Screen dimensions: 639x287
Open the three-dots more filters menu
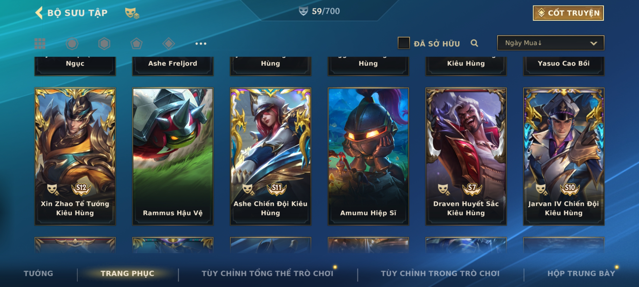tap(201, 44)
